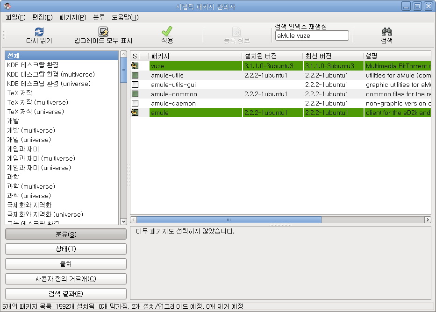Click the 등록 정보 properties icon

tap(236, 32)
